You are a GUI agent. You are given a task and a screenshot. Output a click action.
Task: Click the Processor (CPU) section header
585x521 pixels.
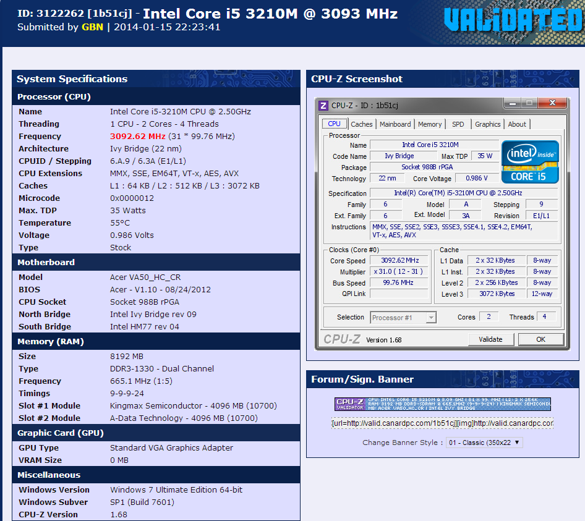click(x=156, y=96)
